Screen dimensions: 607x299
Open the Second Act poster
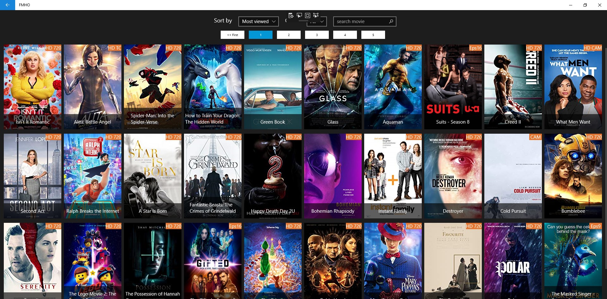click(x=33, y=176)
